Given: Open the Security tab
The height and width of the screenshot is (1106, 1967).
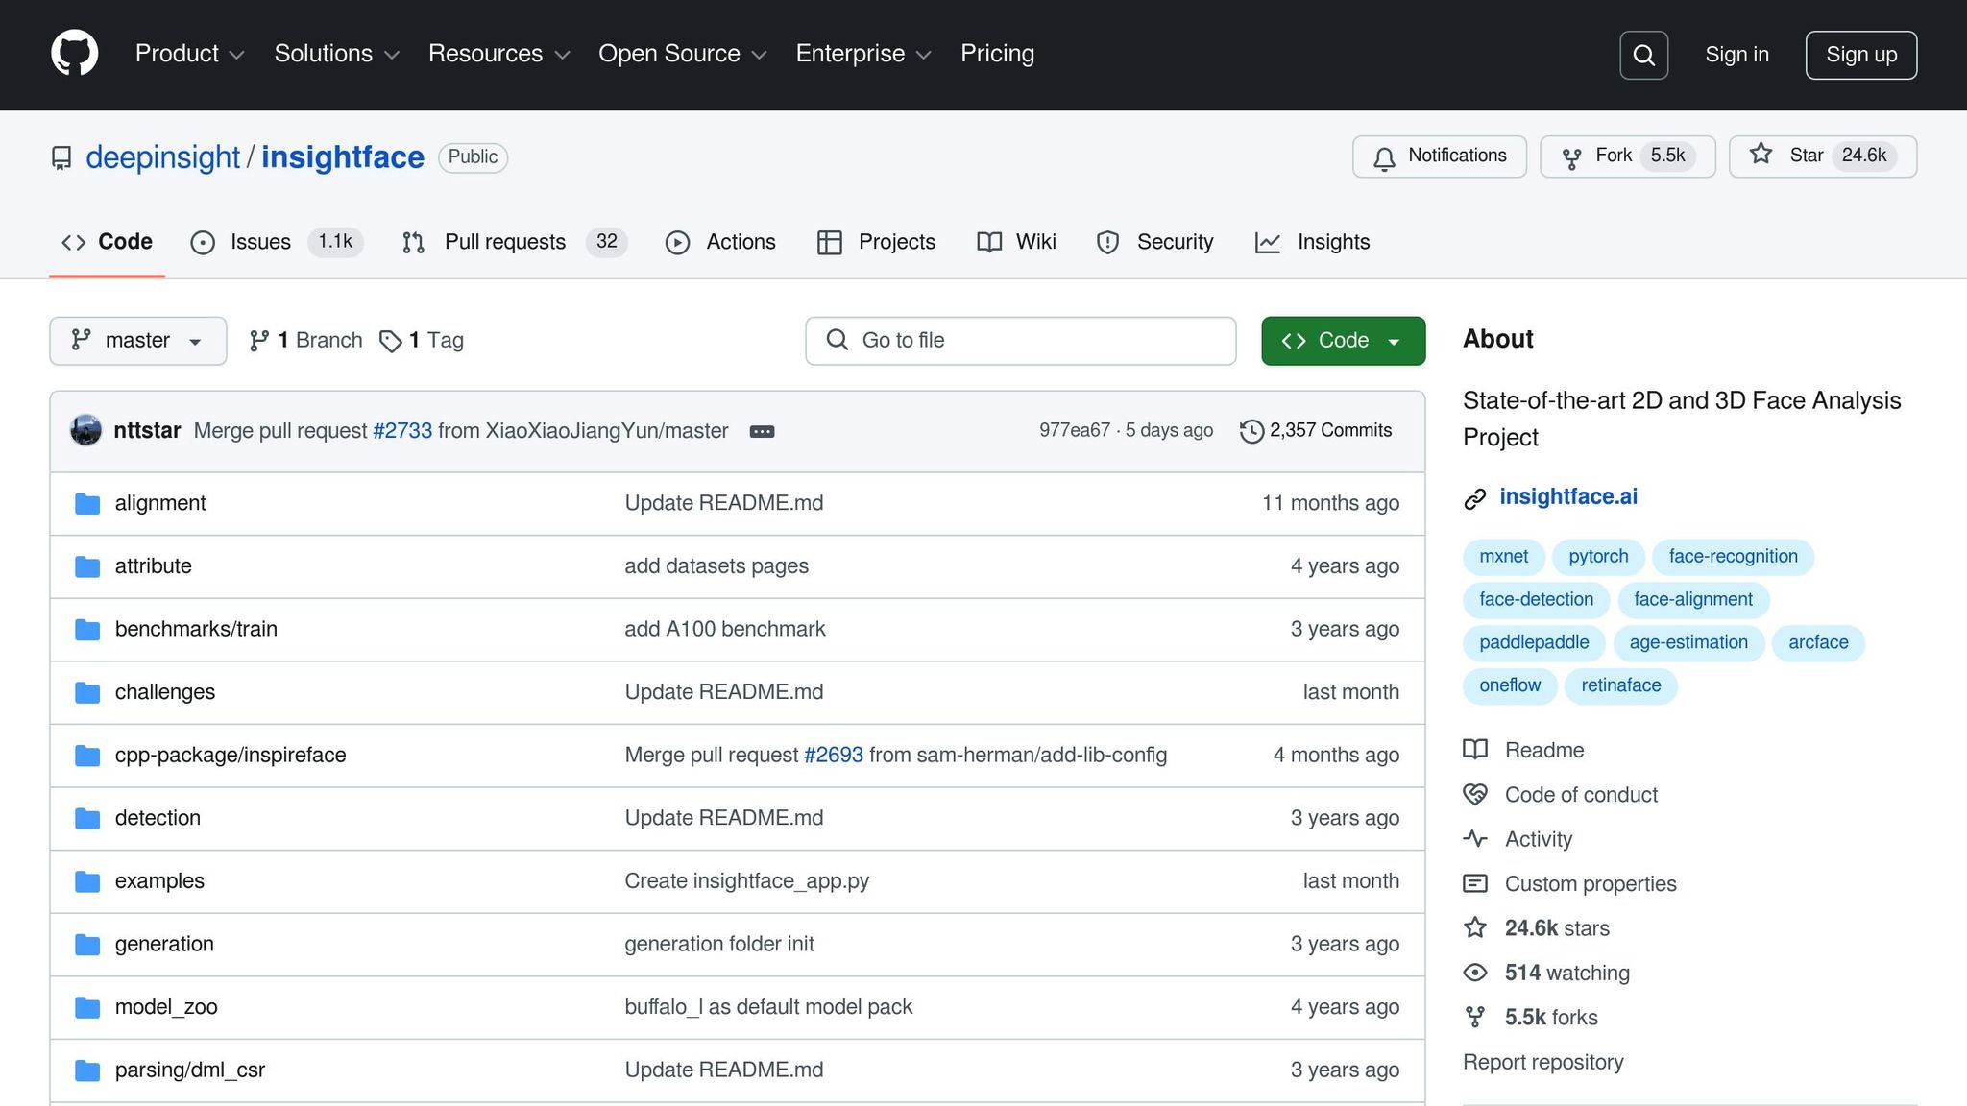Looking at the screenshot, I should click(1154, 242).
